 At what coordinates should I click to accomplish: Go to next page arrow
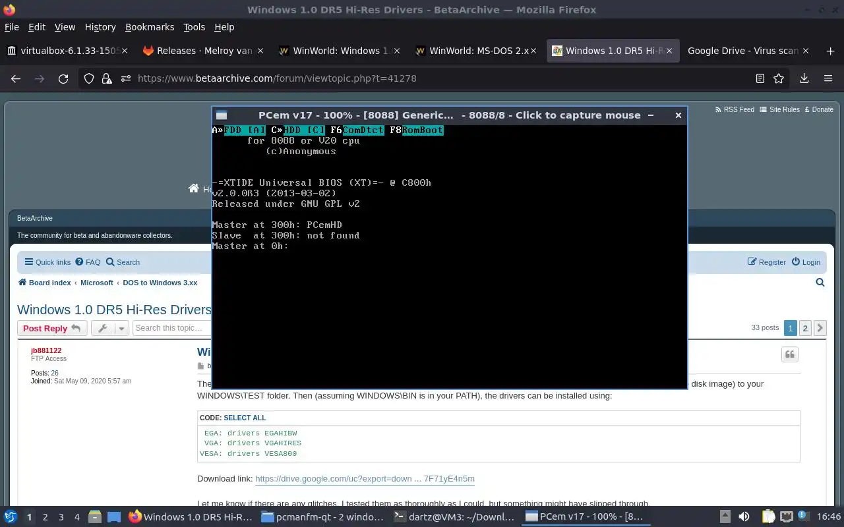[820, 328]
